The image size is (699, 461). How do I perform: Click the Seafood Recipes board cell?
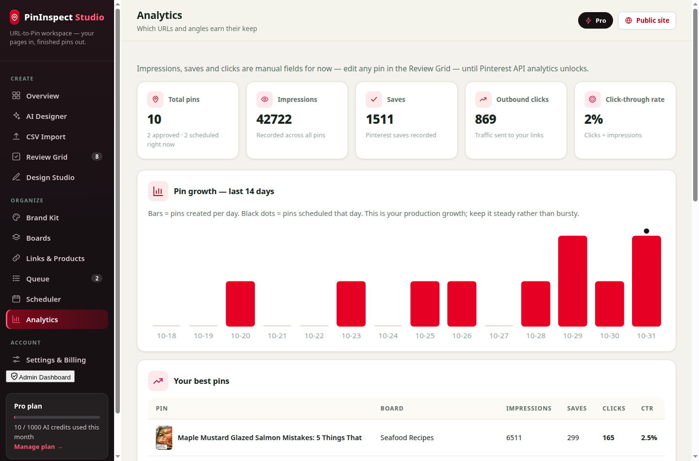click(x=407, y=438)
